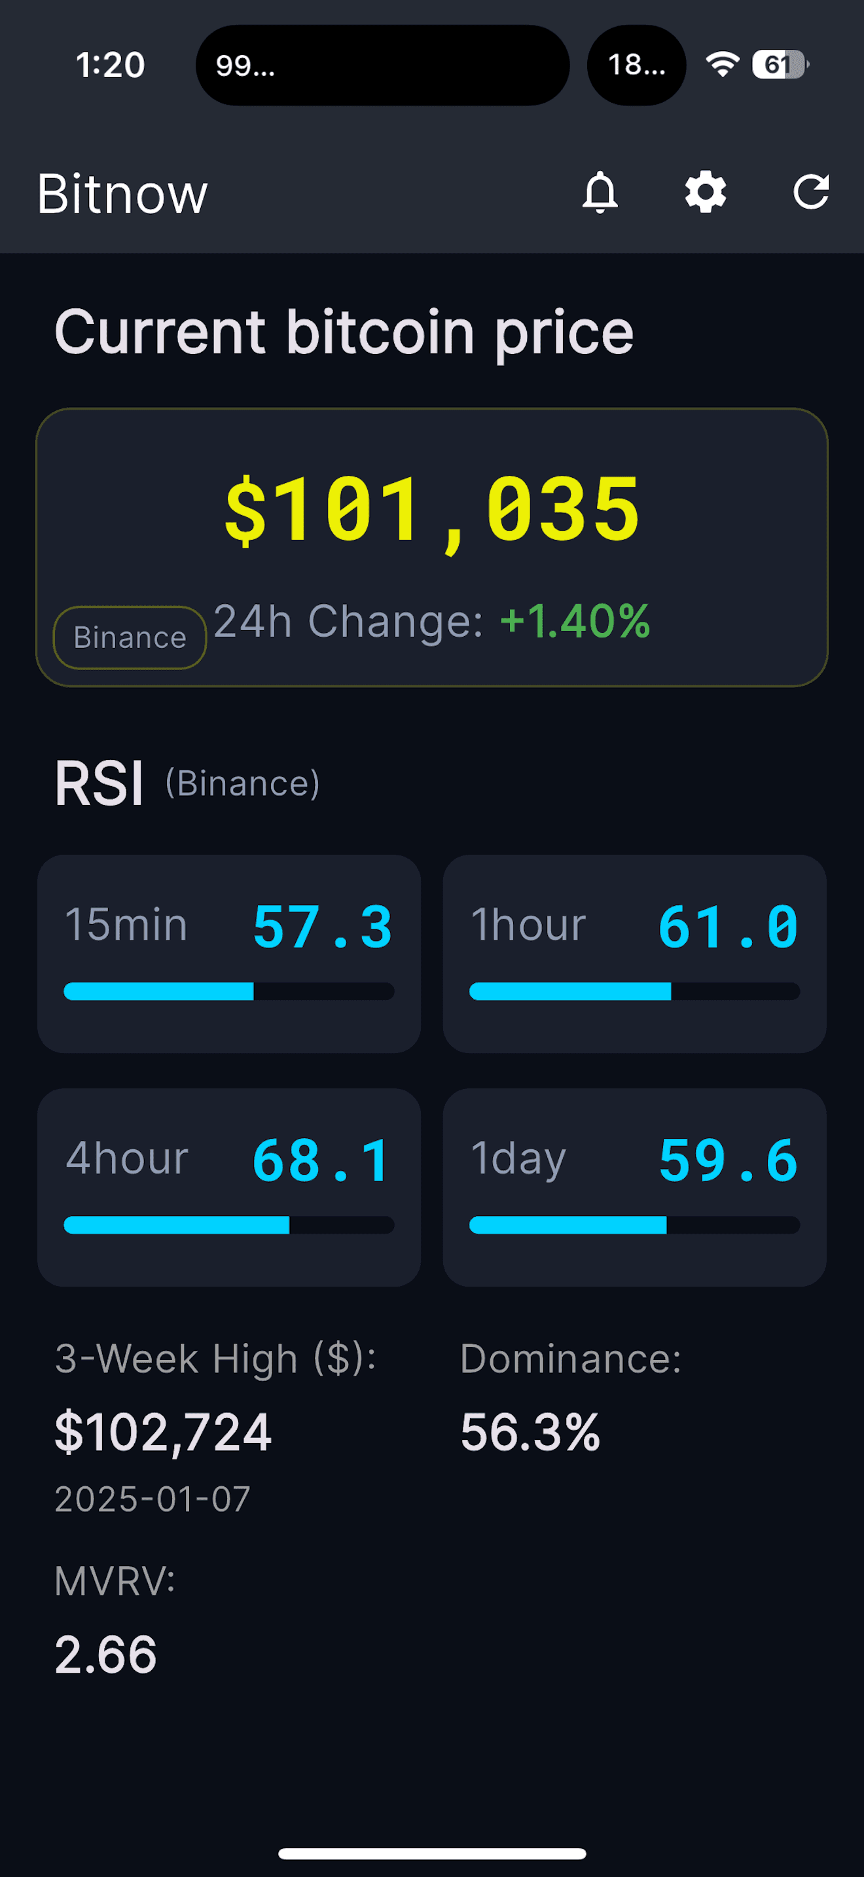Tap the 3-Week High value $102,724

pos(163,1432)
